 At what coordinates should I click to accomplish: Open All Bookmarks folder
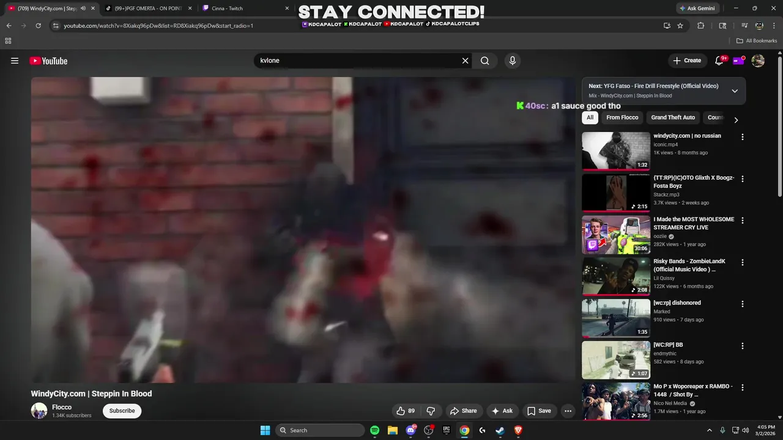(x=757, y=41)
